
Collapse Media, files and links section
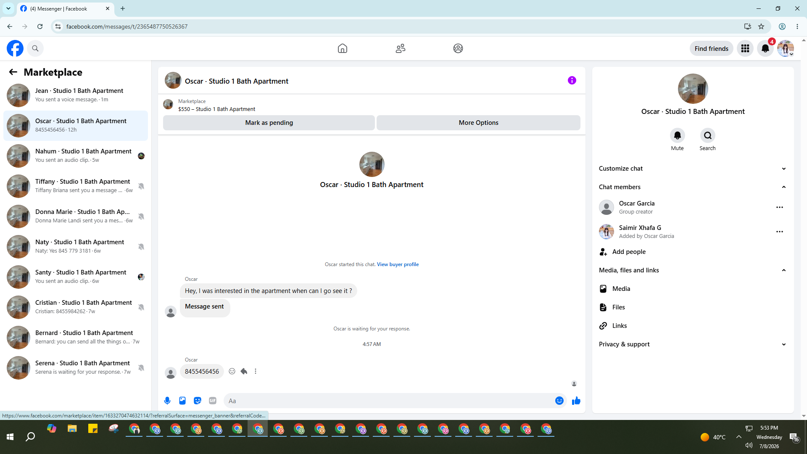coord(693,270)
